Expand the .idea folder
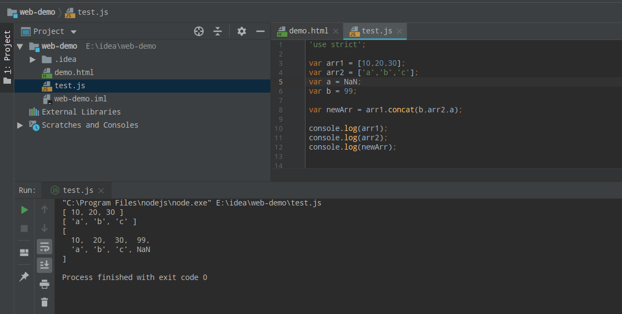 click(x=32, y=59)
